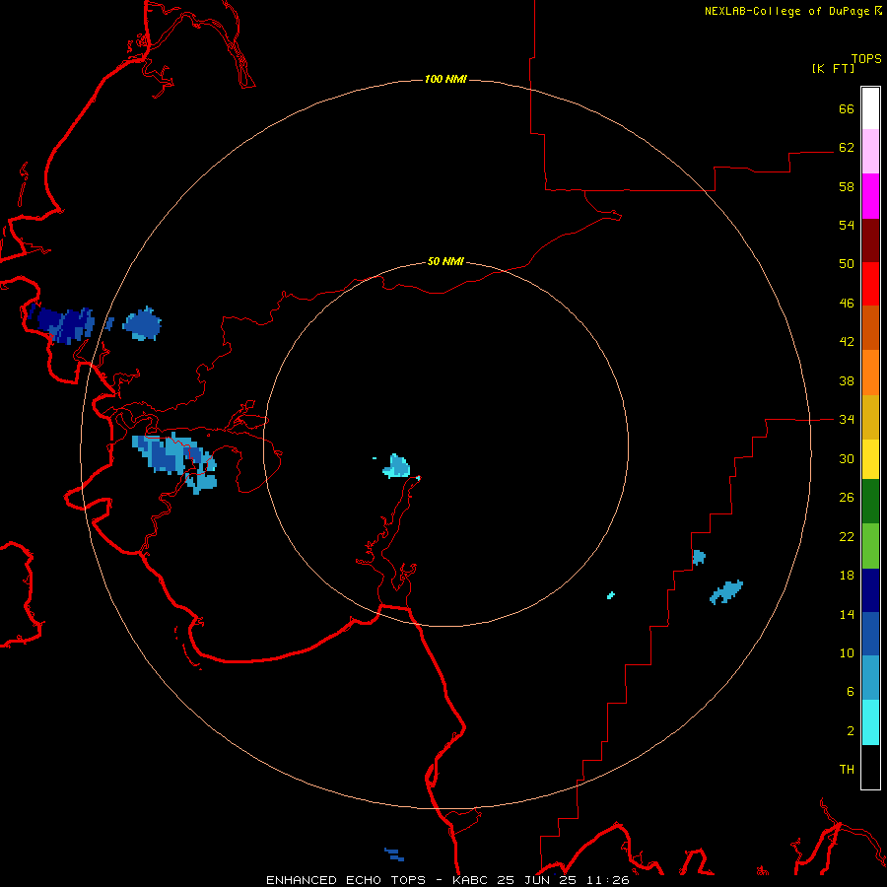887x887 pixels.
Task: Select the cyan swatch between 2 and 6
Action: coord(870,722)
